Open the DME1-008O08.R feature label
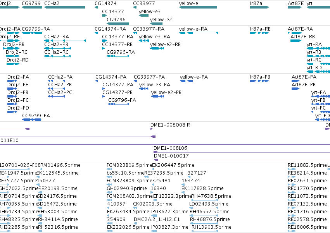Image resolution: width=330 pixels, height=233 pixels. [170, 125]
